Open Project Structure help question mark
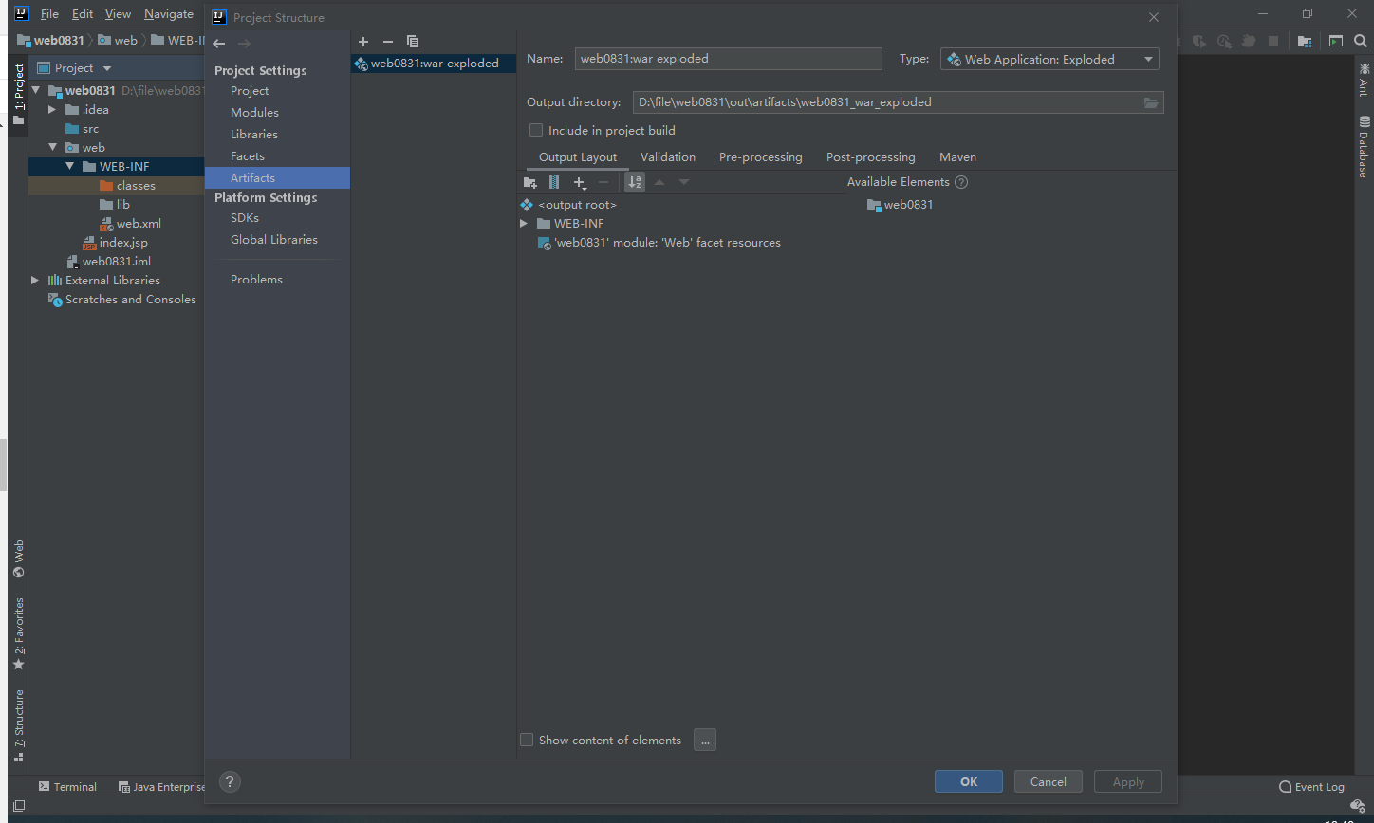 pyautogui.click(x=230, y=782)
